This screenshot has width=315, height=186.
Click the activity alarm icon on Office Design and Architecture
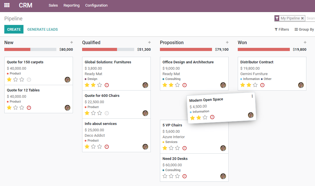(x=185, y=85)
